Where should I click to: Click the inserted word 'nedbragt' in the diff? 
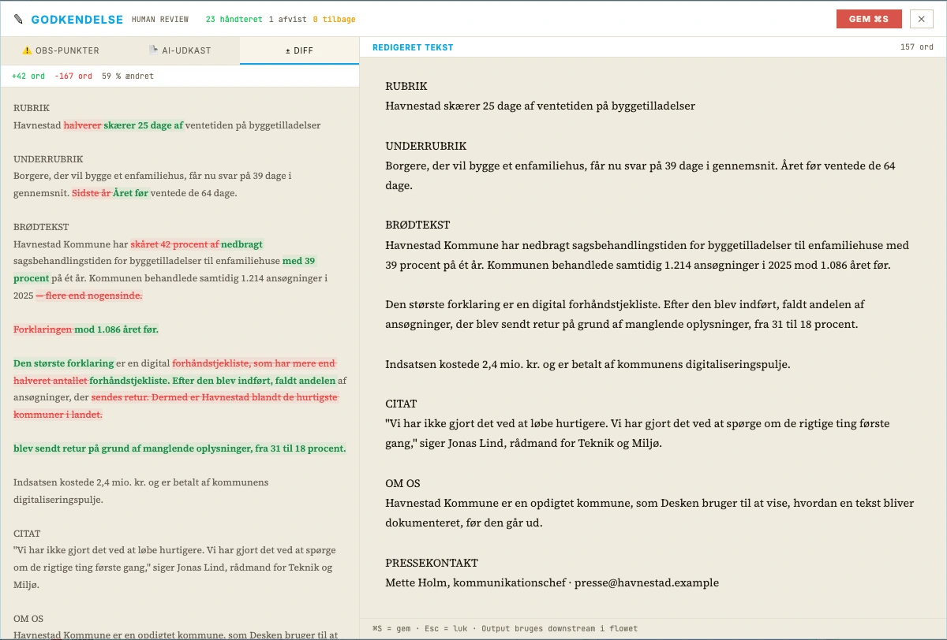tap(241, 244)
